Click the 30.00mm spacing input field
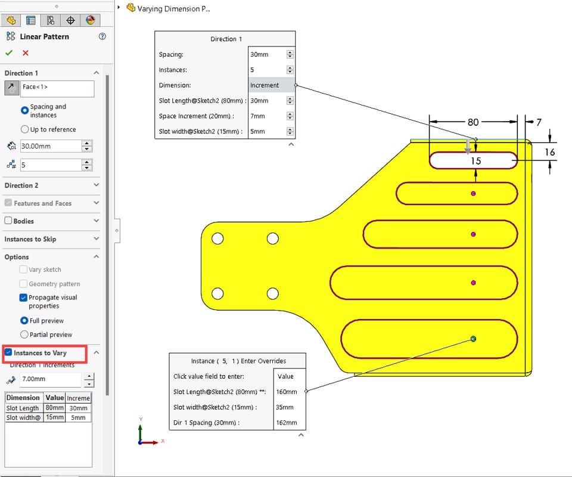Screen dimensions: 572x477 pyautogui.click(x=51, y=146)
